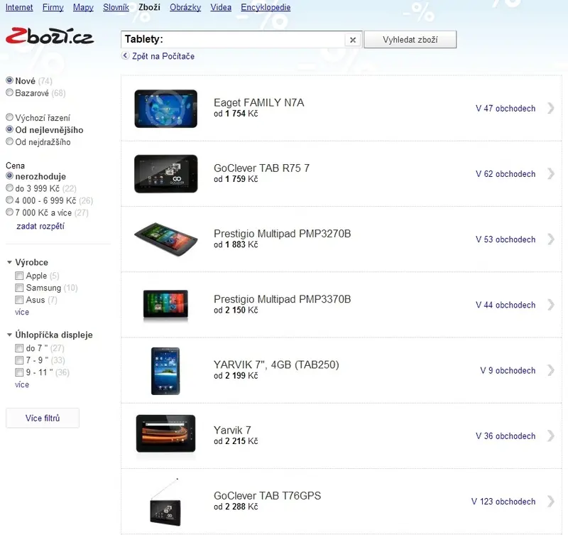
Task: Click chevron arrow for Yarvik 7 row
Action: (551, 436)
